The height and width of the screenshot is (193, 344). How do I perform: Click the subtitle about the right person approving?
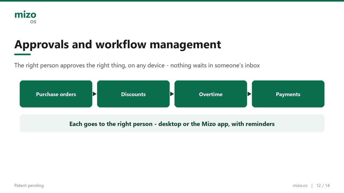click(137, 65)
